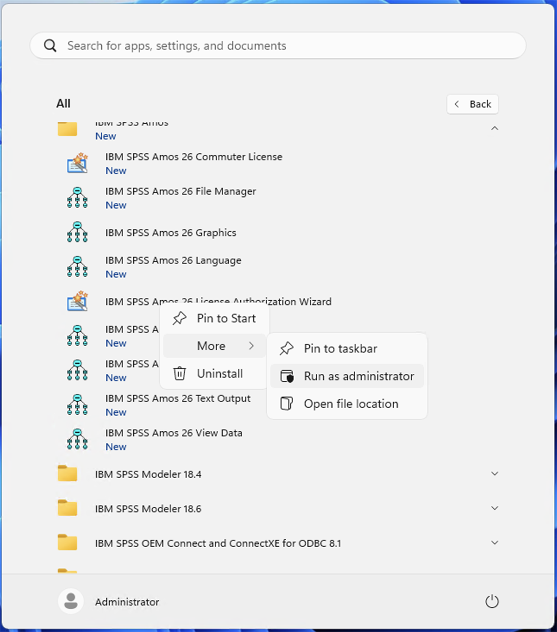The height and width of the screenshot is (632, 557).
Task: Open IBM SPSS Amos 26 Language
Action: 173,260
